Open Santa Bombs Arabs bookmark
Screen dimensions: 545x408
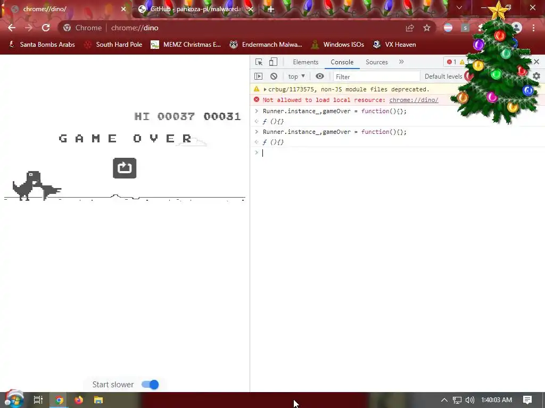pos(42,45)
